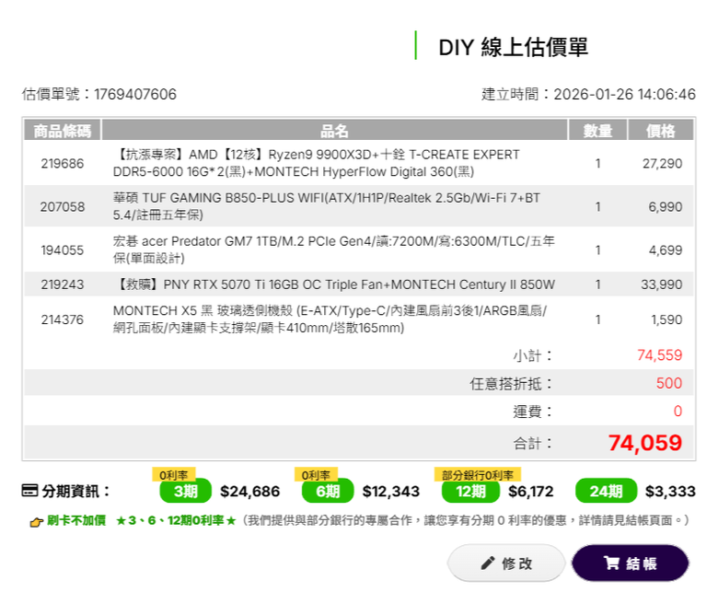Click the 合計 label
The width and height of the screenshot is (718, 604).
[533, 443]
